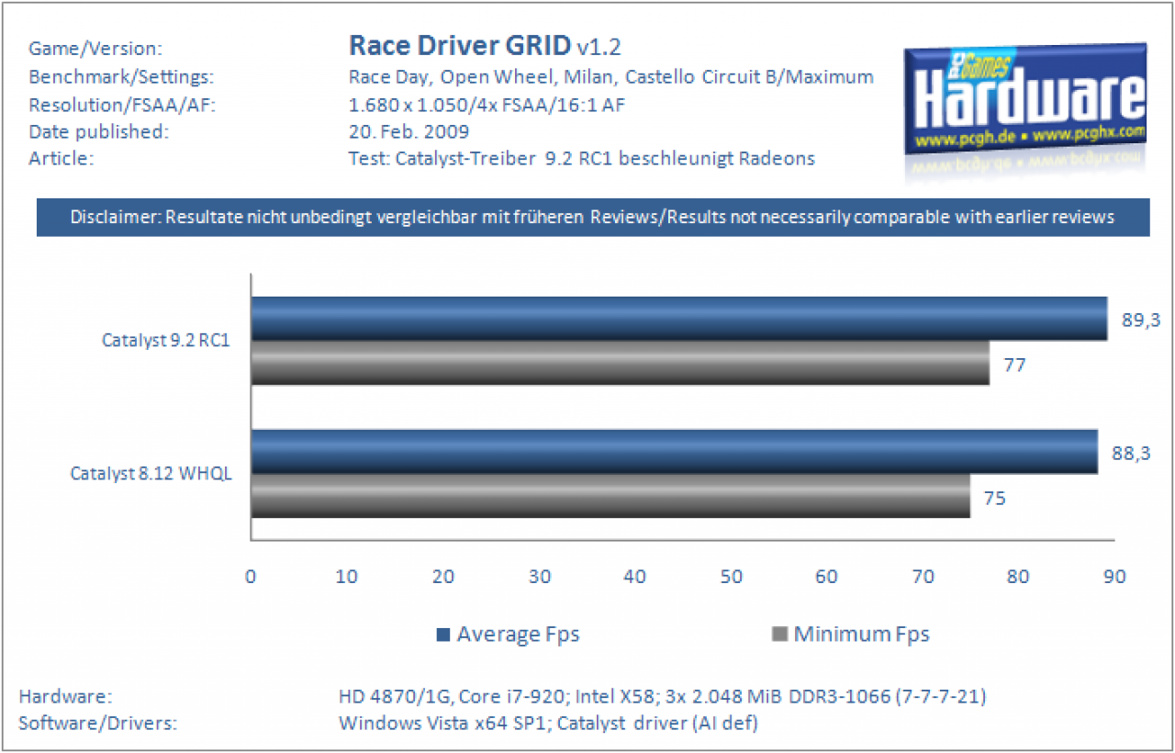The image size is (1175, 753).
Task: Click the blue Average Fps legend swatch
Action: coord(443,634)
